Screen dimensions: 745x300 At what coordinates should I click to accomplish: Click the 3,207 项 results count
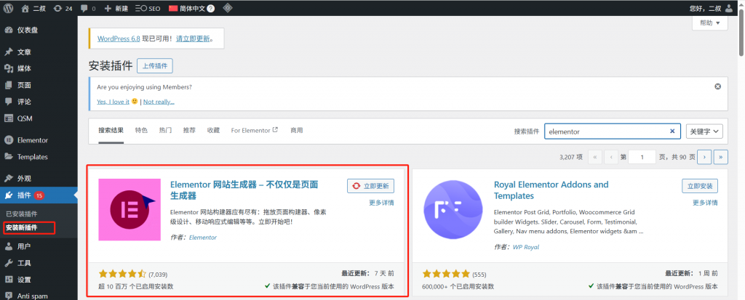tap(572, 157)
